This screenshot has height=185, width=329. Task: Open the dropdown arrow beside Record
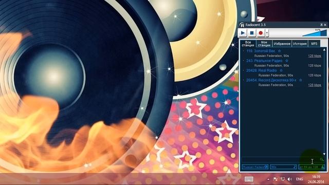(x=267, y=33)
